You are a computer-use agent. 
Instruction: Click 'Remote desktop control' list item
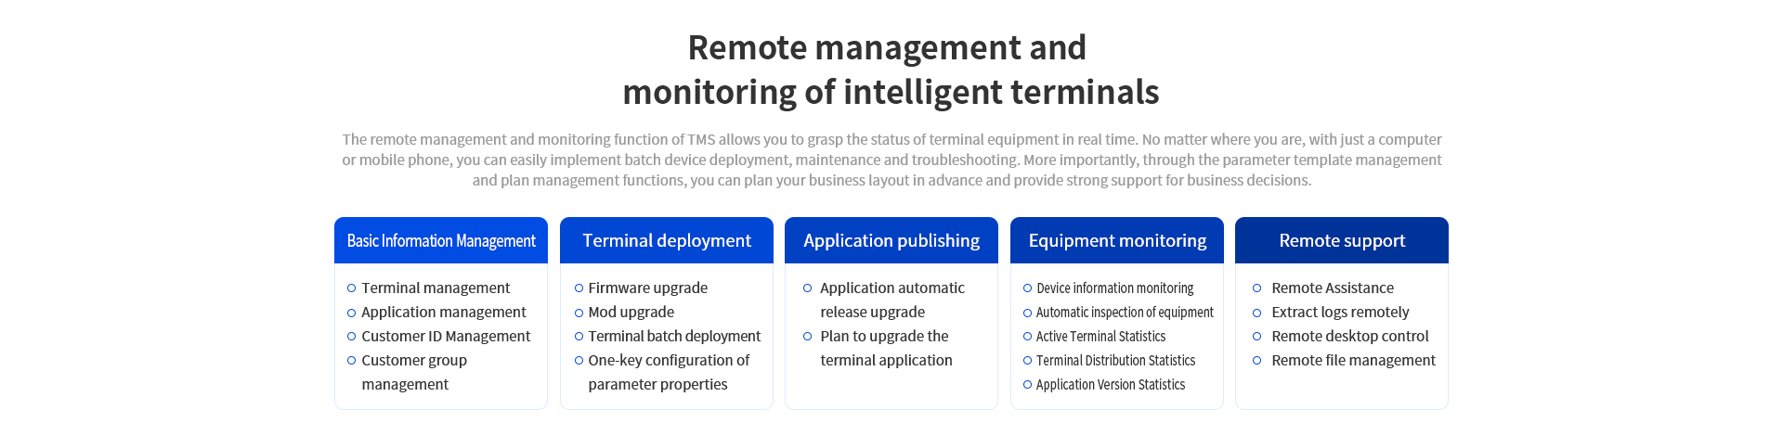1349,336
